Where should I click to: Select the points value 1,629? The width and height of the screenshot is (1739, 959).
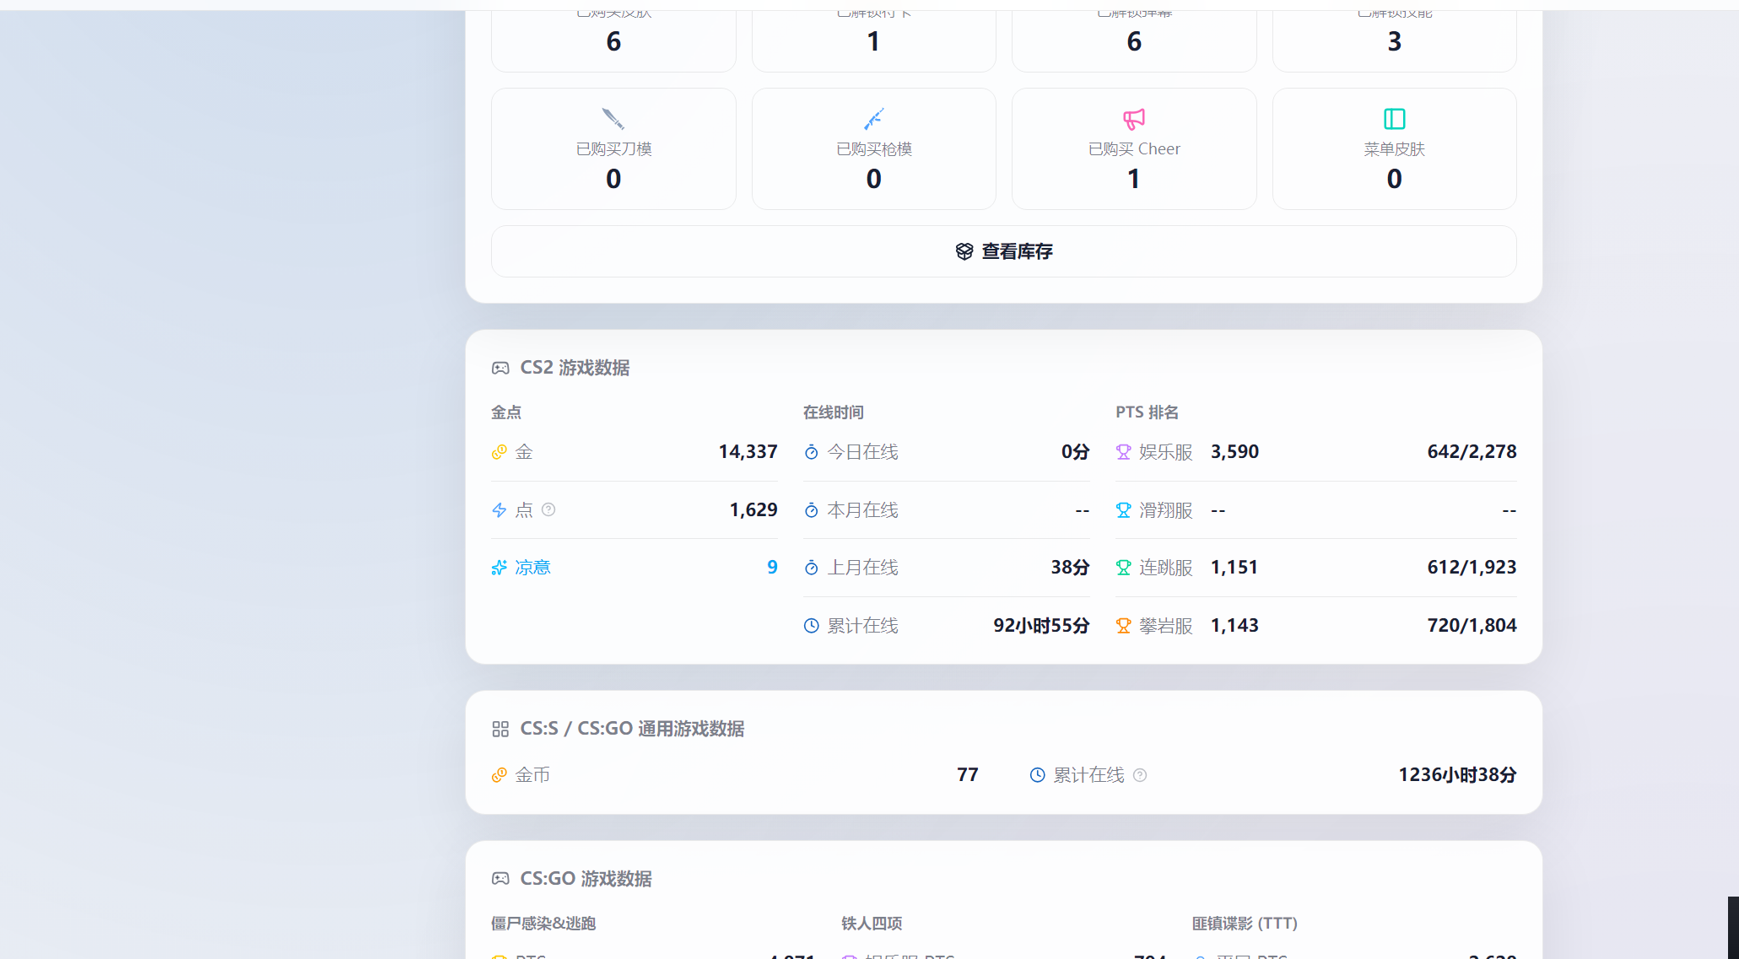click(753, 510)
